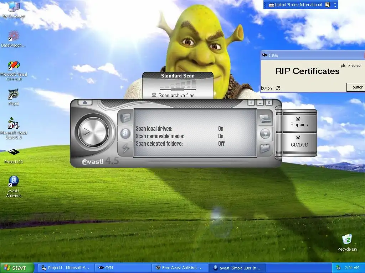Viewport: 365px width, 273px height.
Task: Enable Scan archive files checkbox
Action: point(154,95)
